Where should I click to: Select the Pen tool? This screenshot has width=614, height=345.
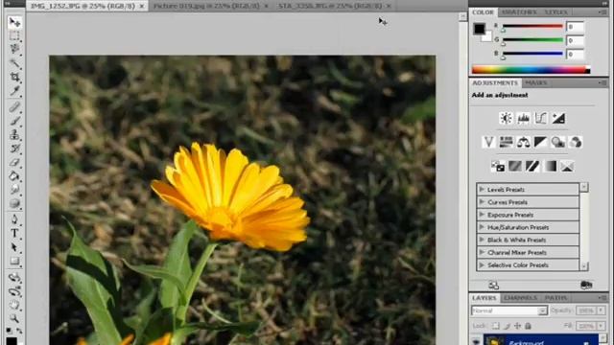click(14, 219)
